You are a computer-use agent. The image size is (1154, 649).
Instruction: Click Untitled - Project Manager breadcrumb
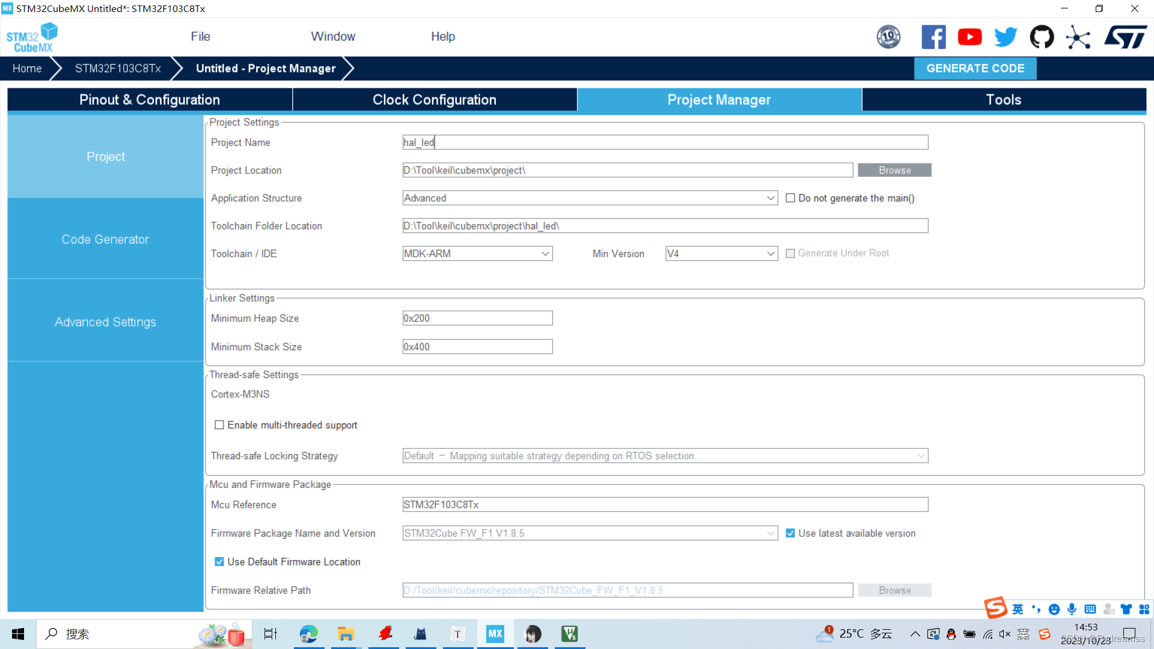coord(266,69)
